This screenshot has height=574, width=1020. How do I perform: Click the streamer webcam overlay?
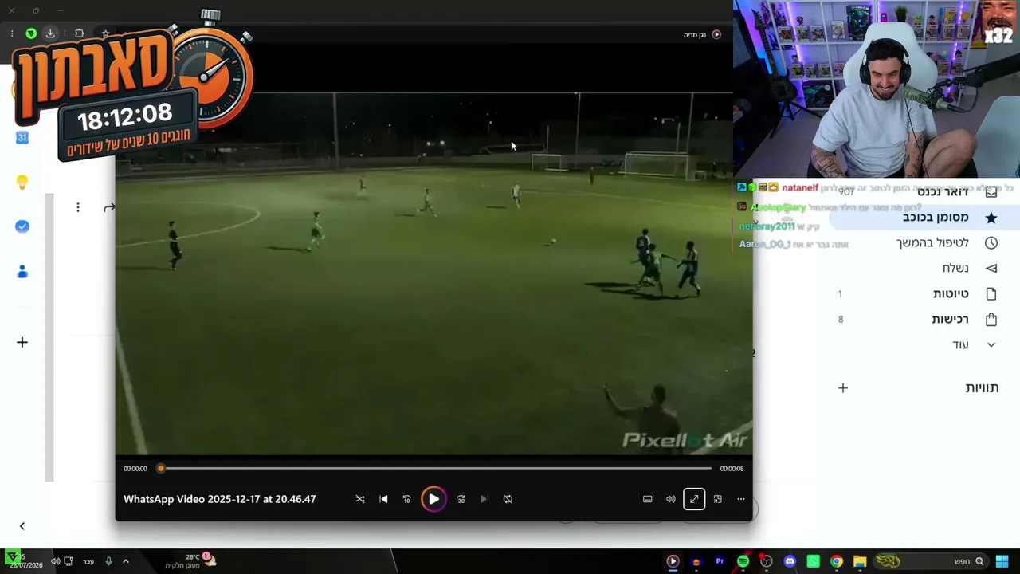click(x=877, y=88)
